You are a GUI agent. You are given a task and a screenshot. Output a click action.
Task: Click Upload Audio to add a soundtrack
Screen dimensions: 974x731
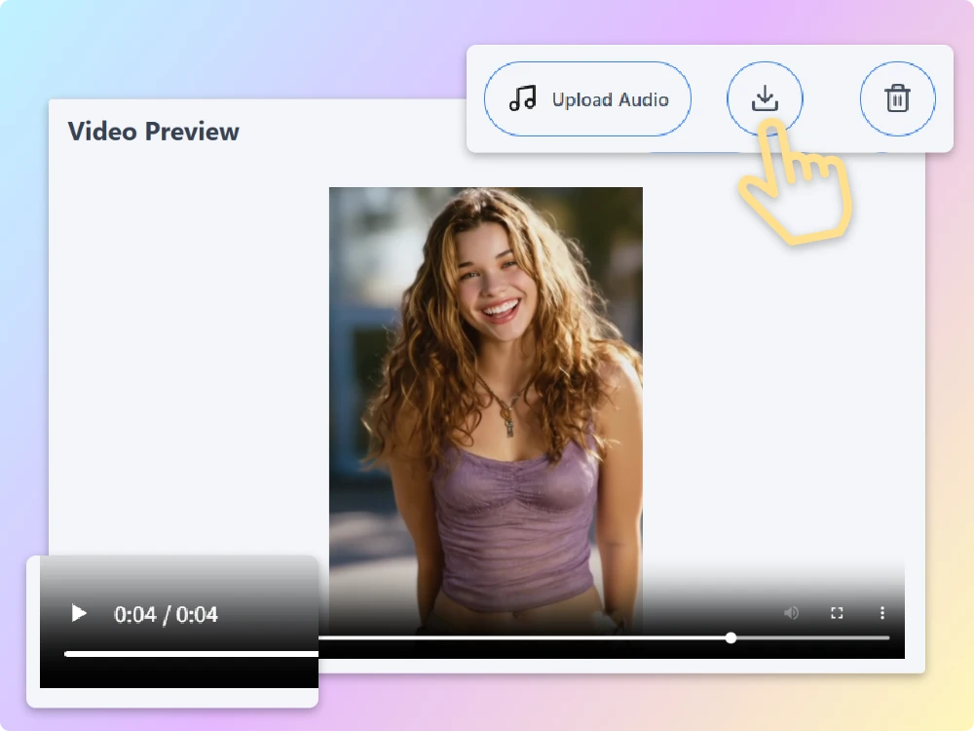(587, 98)
